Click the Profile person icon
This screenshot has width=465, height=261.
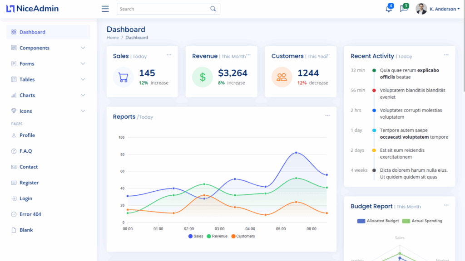(14, 135)
